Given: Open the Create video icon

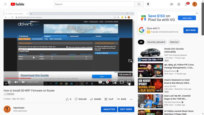Looking at the screenshot, I should click(x=172, y=4).
